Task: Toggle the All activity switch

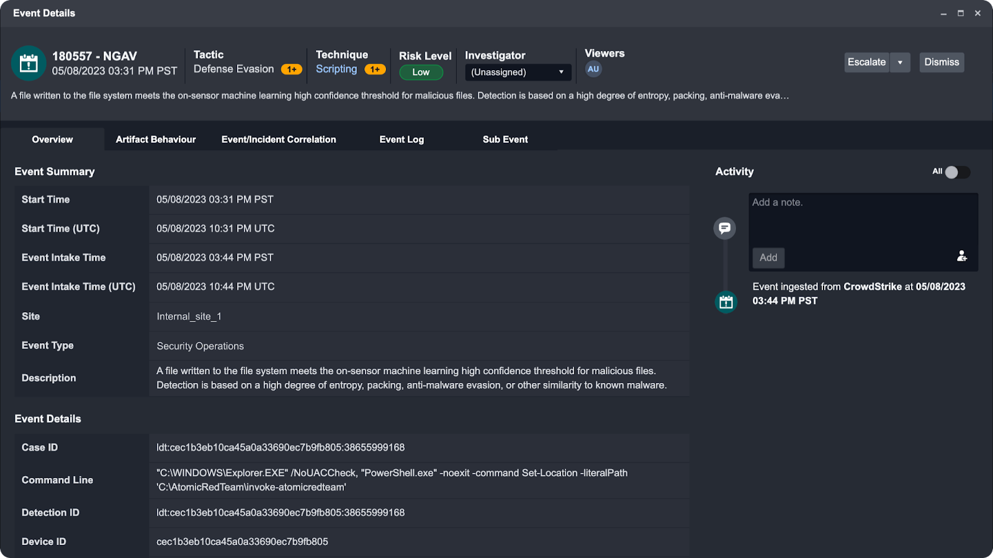Action: (956, 172)
